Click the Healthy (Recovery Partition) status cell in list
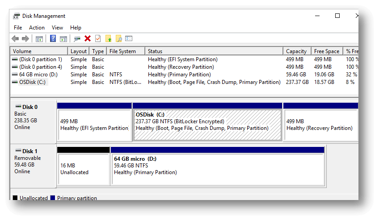Viewport: 379px width, 221px height. coord(181,67)
